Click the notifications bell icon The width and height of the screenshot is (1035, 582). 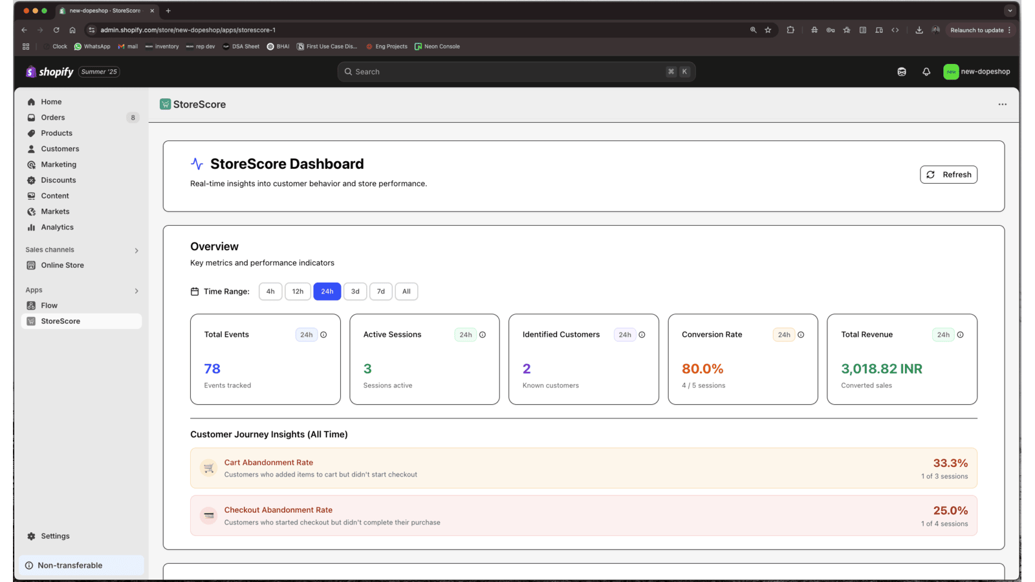point(926,72)
